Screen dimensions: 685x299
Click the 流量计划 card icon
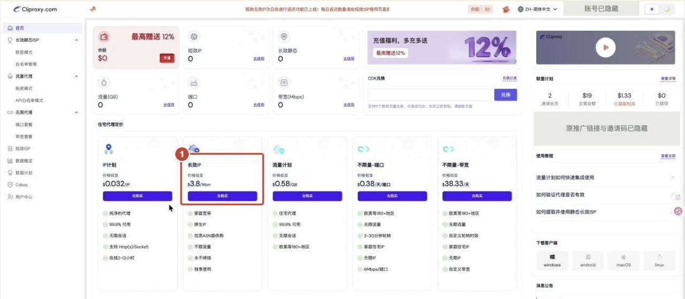[x=278, y=149]
